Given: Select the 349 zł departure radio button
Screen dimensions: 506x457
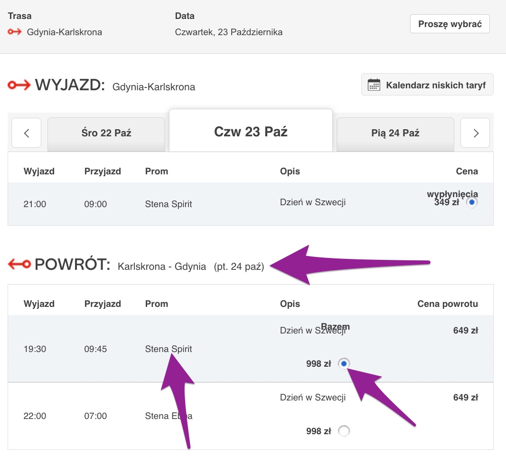Looking at the screenshot, I should click(x=471, y=202).
